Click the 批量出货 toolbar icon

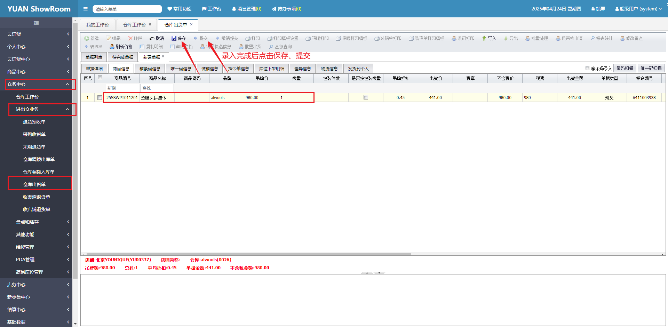pyautogui.click(x=241, y=47)
